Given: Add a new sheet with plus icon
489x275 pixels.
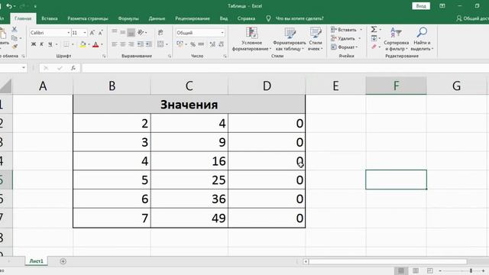Looking at the screenshot, I should (x=63, y=261).
